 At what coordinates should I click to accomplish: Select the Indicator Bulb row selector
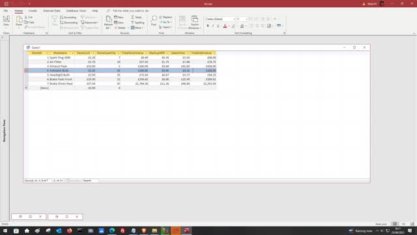coord(26,70)
